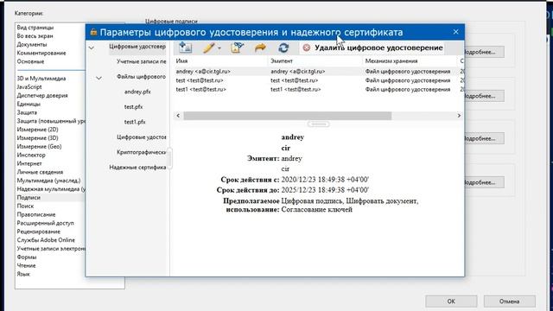Click the Add digital ID toolbar icon
The width and height of the screenshot is (553, 311).
185,48
